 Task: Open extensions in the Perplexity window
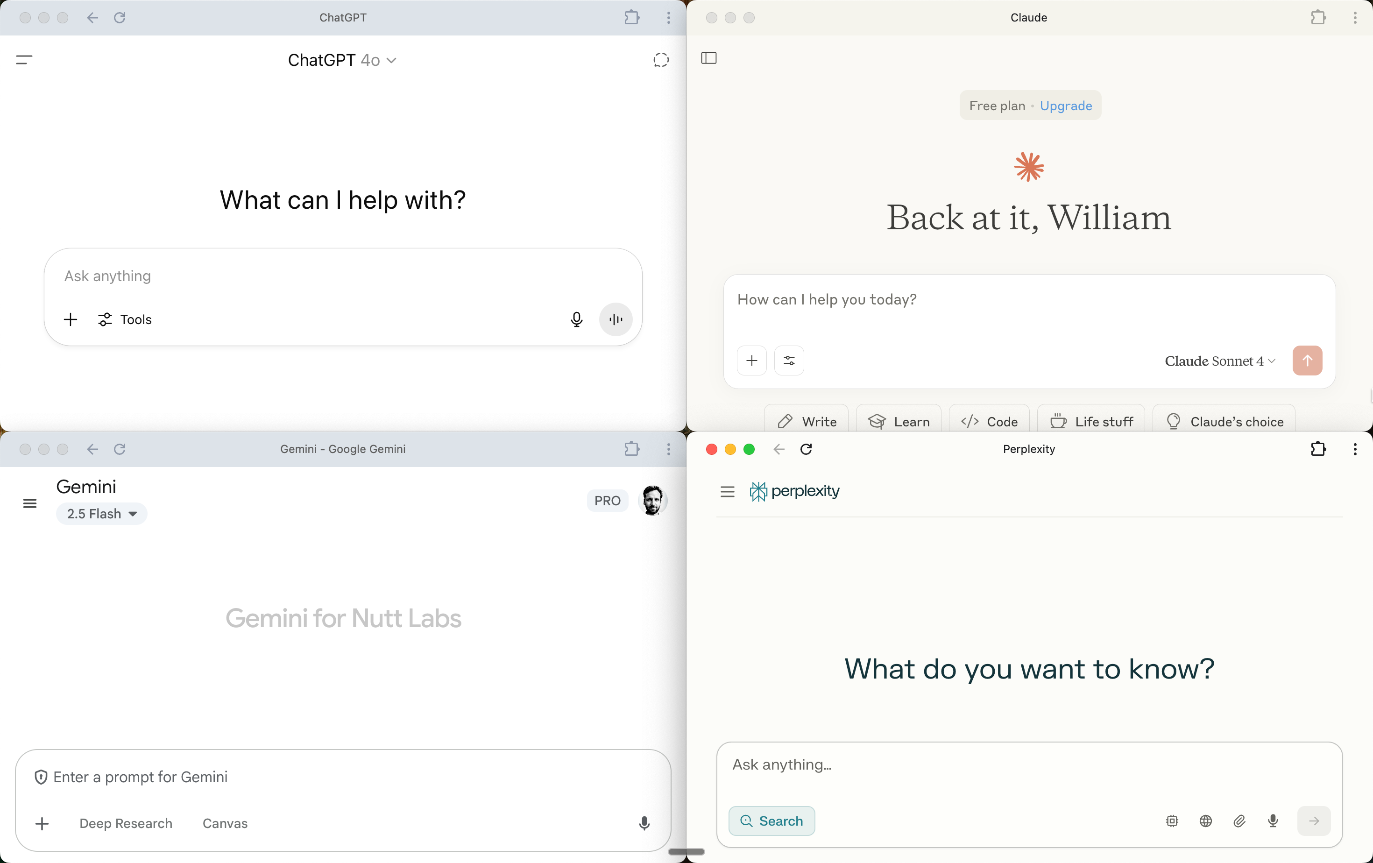pos(1318,449)
